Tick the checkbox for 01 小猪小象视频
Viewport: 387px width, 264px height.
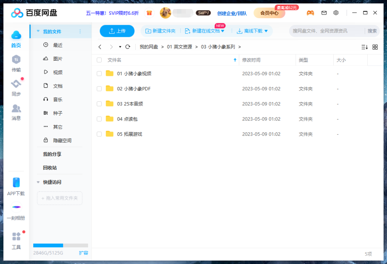click(99, 73)
